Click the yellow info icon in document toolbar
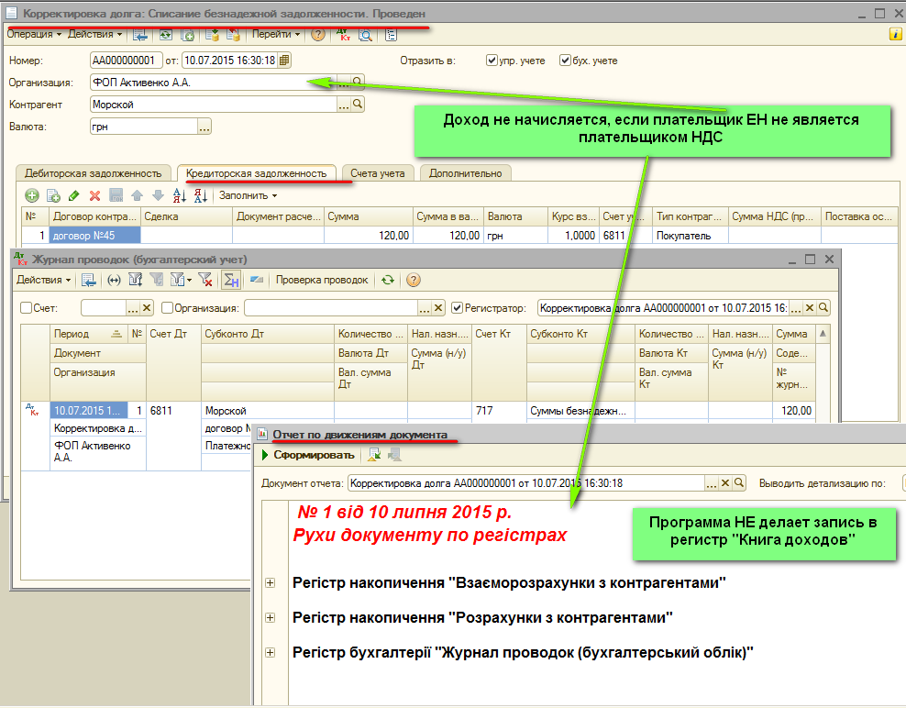 click(x=896, y=34)
